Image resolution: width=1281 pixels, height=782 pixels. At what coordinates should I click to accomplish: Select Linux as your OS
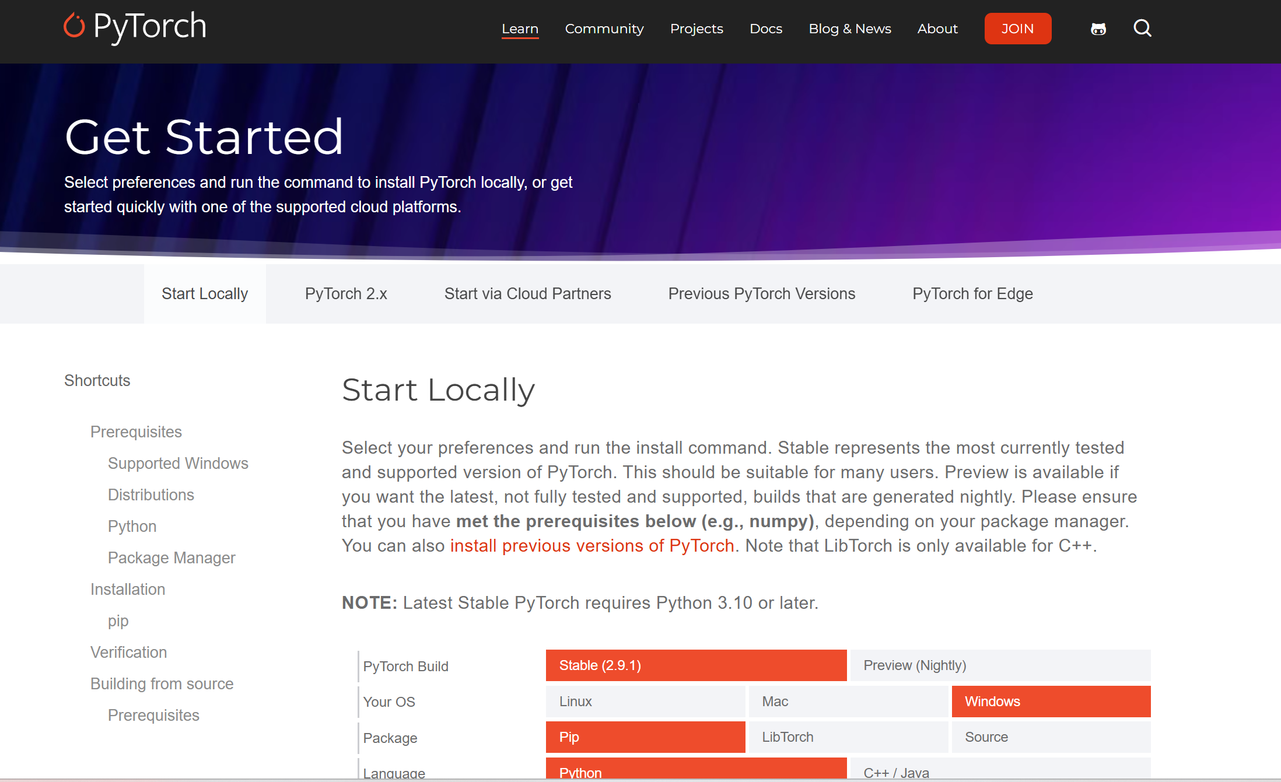click(x=645, y=702)
